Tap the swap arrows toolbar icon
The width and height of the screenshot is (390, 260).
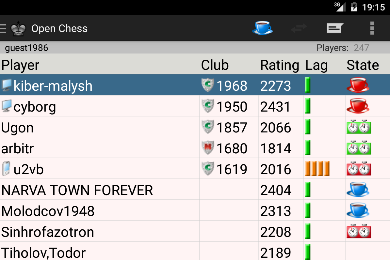click(299, 28)
